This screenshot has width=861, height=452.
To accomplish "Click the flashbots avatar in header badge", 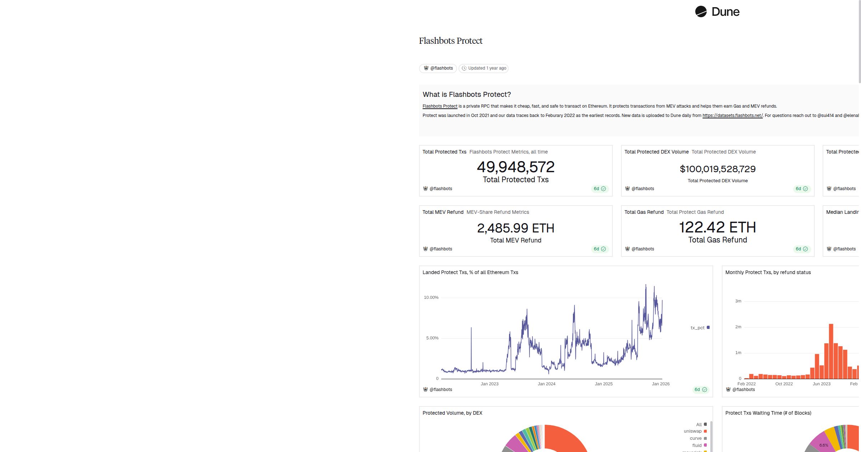I will [x=426, y=68].
